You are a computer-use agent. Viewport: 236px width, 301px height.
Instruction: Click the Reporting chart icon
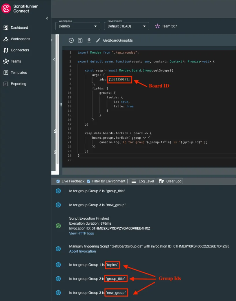click(x=6, y=84)
